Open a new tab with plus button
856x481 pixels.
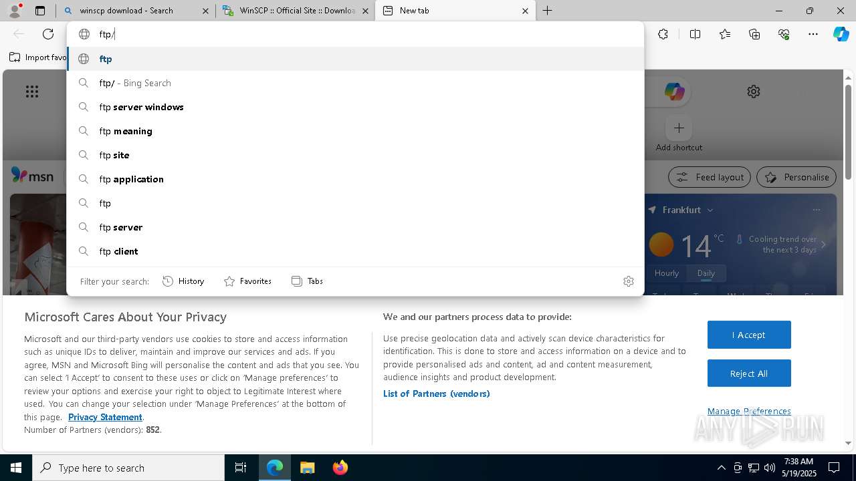(x=547, y=11)
